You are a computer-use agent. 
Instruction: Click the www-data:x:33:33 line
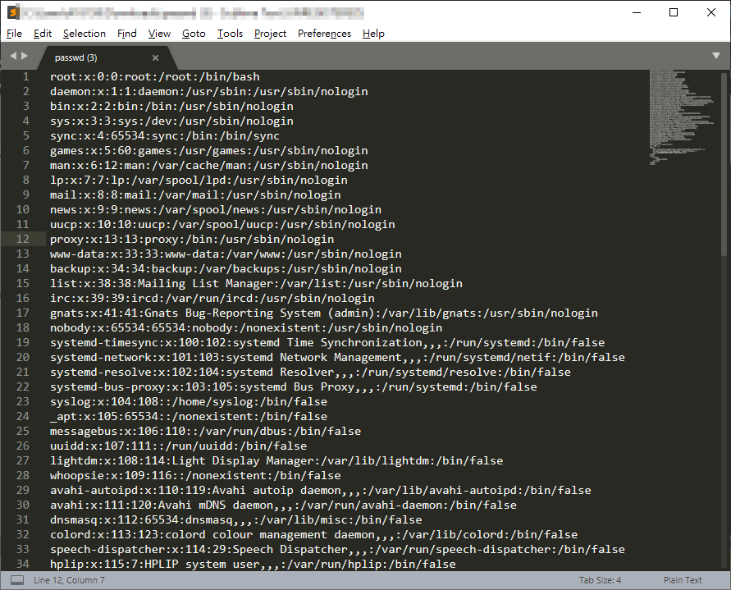pos(226,254)
